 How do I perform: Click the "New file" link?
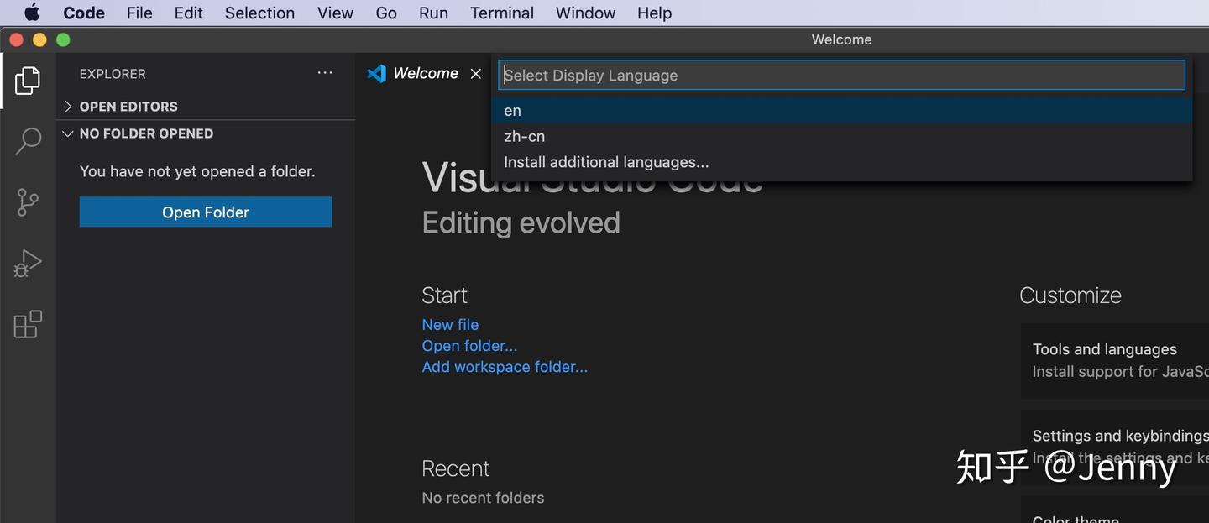(x=450, y=325)
